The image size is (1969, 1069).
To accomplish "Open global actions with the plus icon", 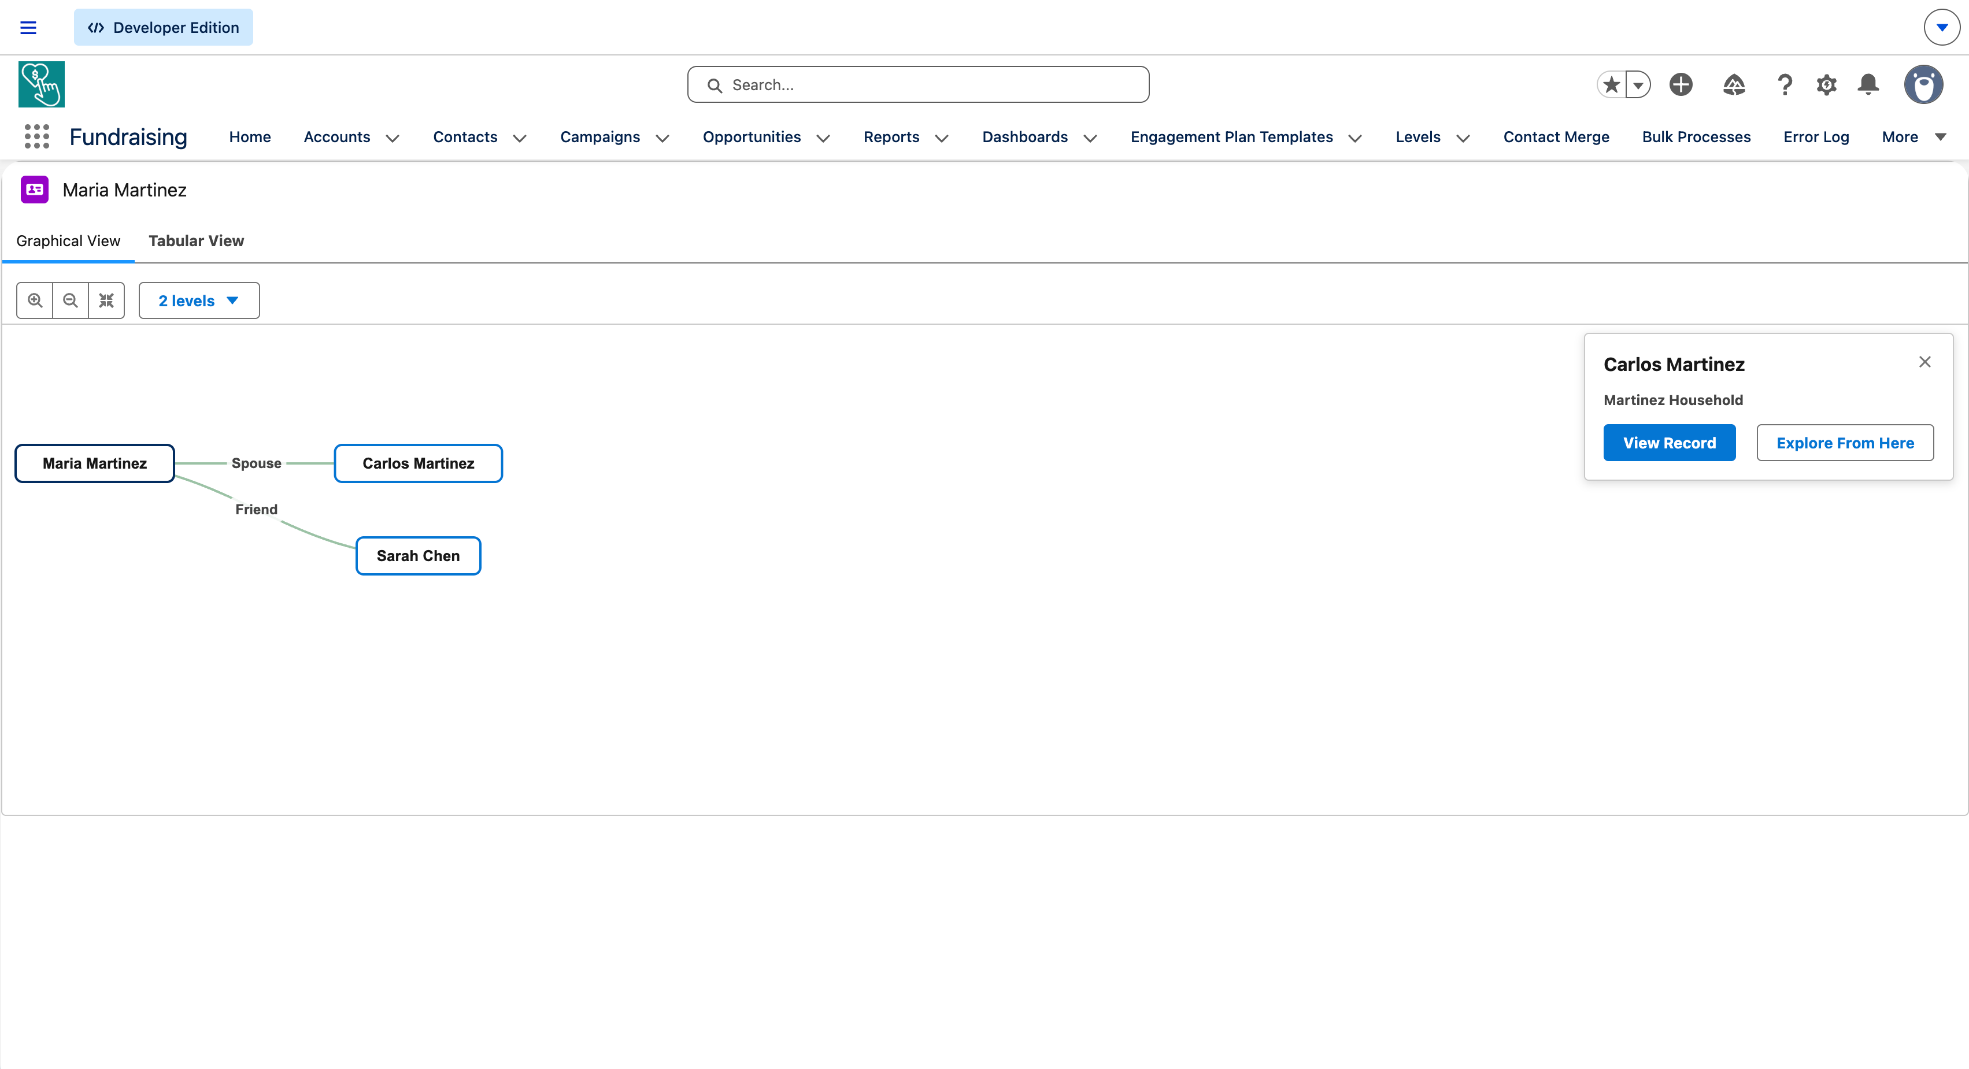I will click(1680, 84).
